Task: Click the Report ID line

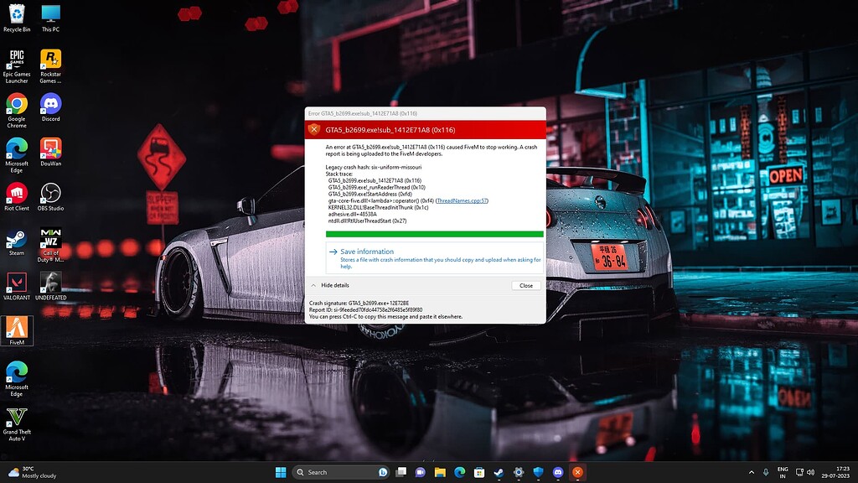Action: (365, 309)
